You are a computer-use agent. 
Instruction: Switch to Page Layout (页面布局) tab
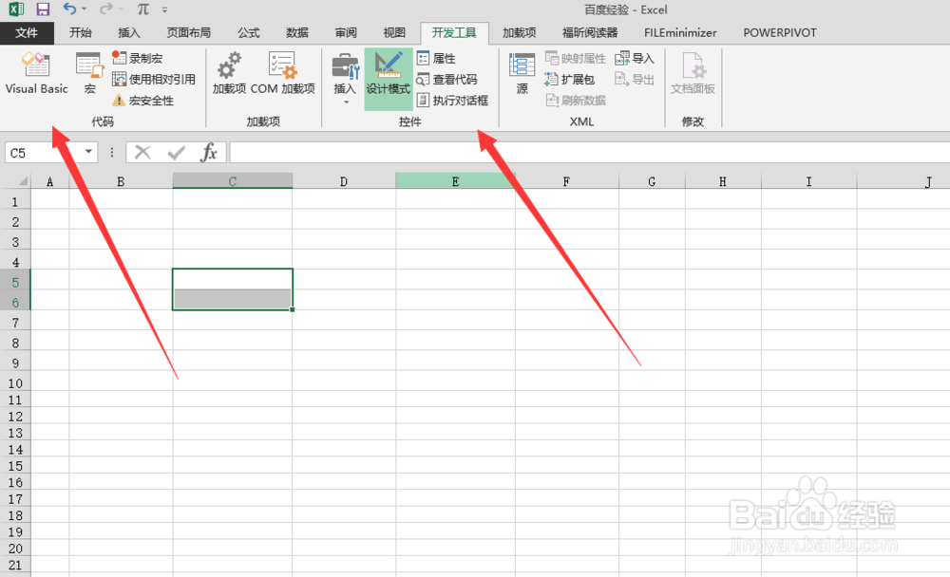188,32
